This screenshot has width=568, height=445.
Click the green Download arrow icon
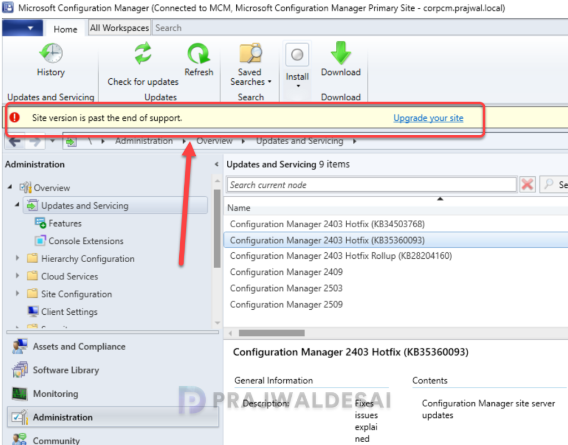341,53
